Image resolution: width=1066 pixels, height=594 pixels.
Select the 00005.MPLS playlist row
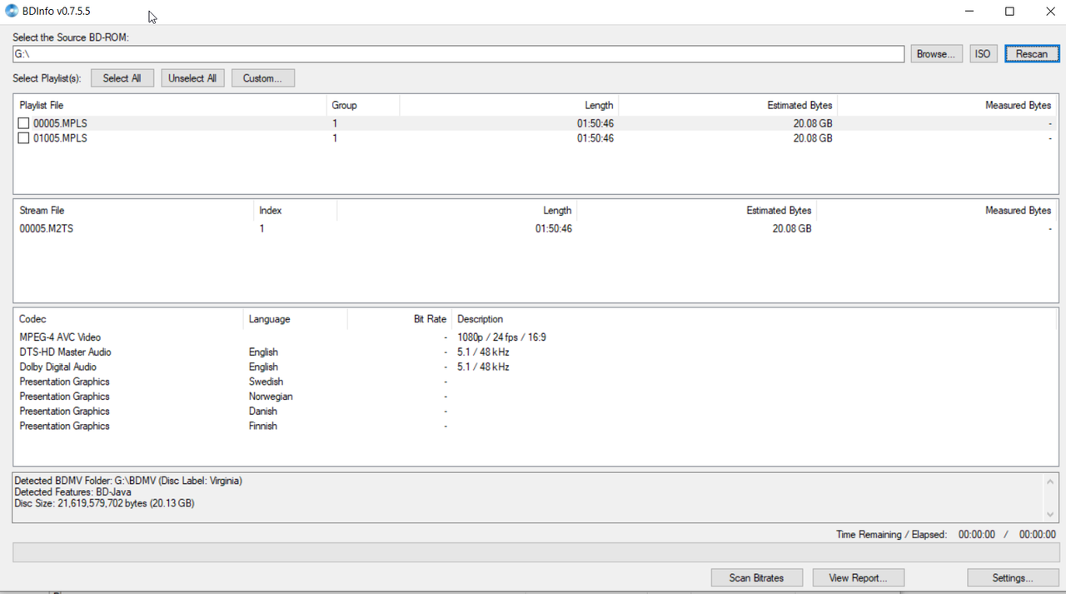535,123
